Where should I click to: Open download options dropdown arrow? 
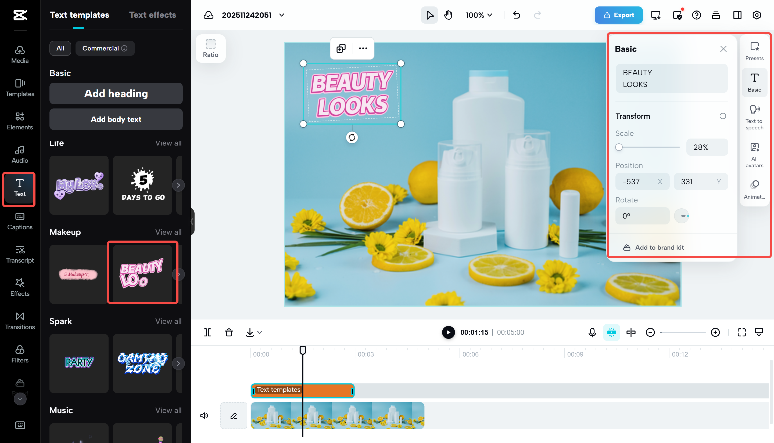point(260,332)
